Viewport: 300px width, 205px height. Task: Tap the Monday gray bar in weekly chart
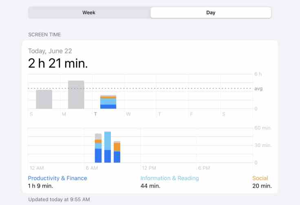(76, 95)
